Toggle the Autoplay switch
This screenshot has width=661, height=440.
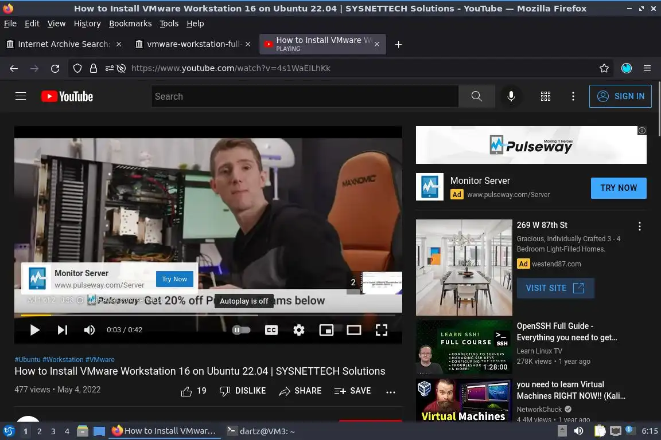click(x=242, y=329)
